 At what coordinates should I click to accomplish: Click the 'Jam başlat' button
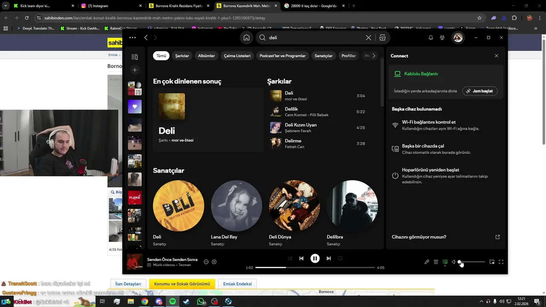(x=480, y=91)
